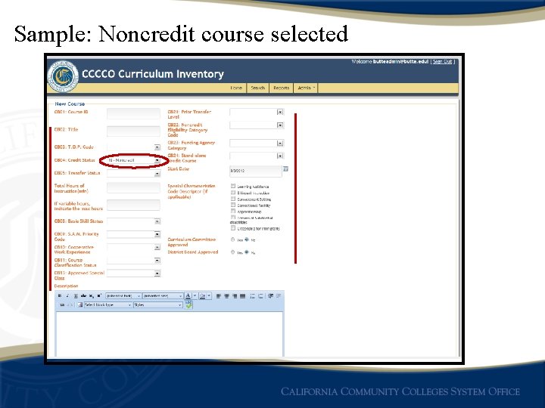Check the Apprenticeship checkbox
545x408 pixels.
tap(233, 211)
